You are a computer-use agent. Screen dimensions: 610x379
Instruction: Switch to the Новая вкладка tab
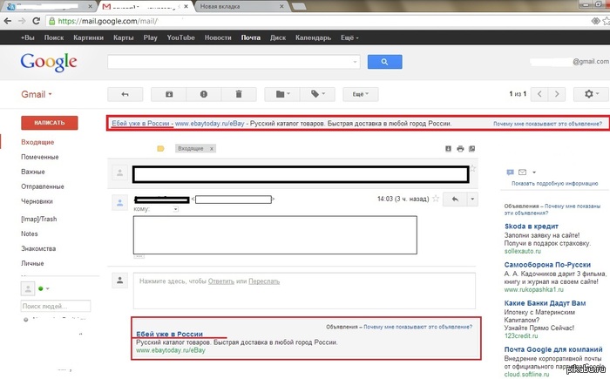click(x=241, y=7)
